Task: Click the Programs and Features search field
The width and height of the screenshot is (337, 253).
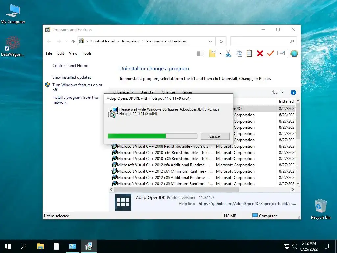Action: pos(263,41)
